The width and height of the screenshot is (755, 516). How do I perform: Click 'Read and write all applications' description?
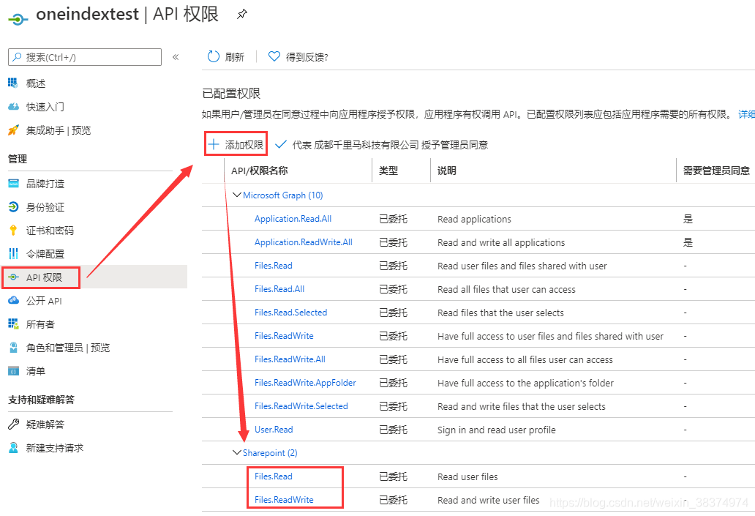(501, 242)
